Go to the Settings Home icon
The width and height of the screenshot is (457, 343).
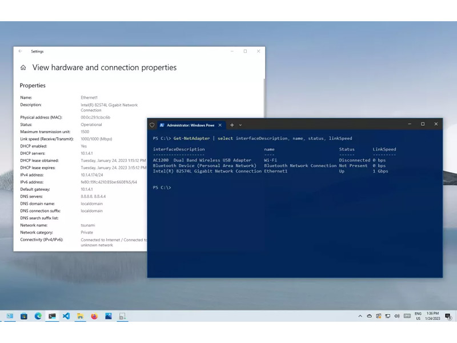[x=23, y=67]
